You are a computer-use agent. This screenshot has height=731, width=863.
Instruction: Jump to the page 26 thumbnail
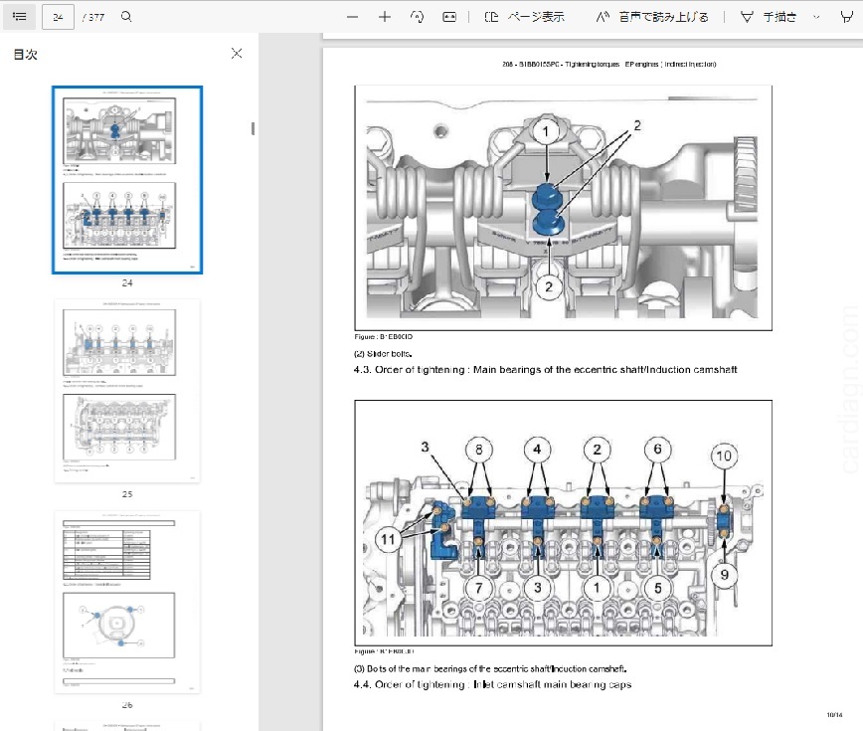click(x=127, y=602)
